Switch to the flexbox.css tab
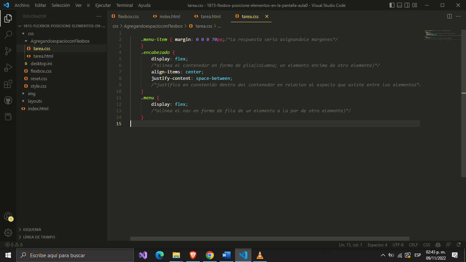This screenshot has width=466, height=262. click(128, 16)
